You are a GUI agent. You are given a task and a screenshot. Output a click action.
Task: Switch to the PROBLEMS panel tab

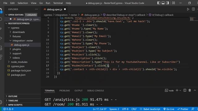coord(65,90)
